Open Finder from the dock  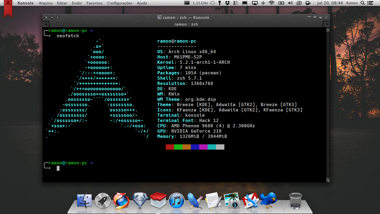84,201
